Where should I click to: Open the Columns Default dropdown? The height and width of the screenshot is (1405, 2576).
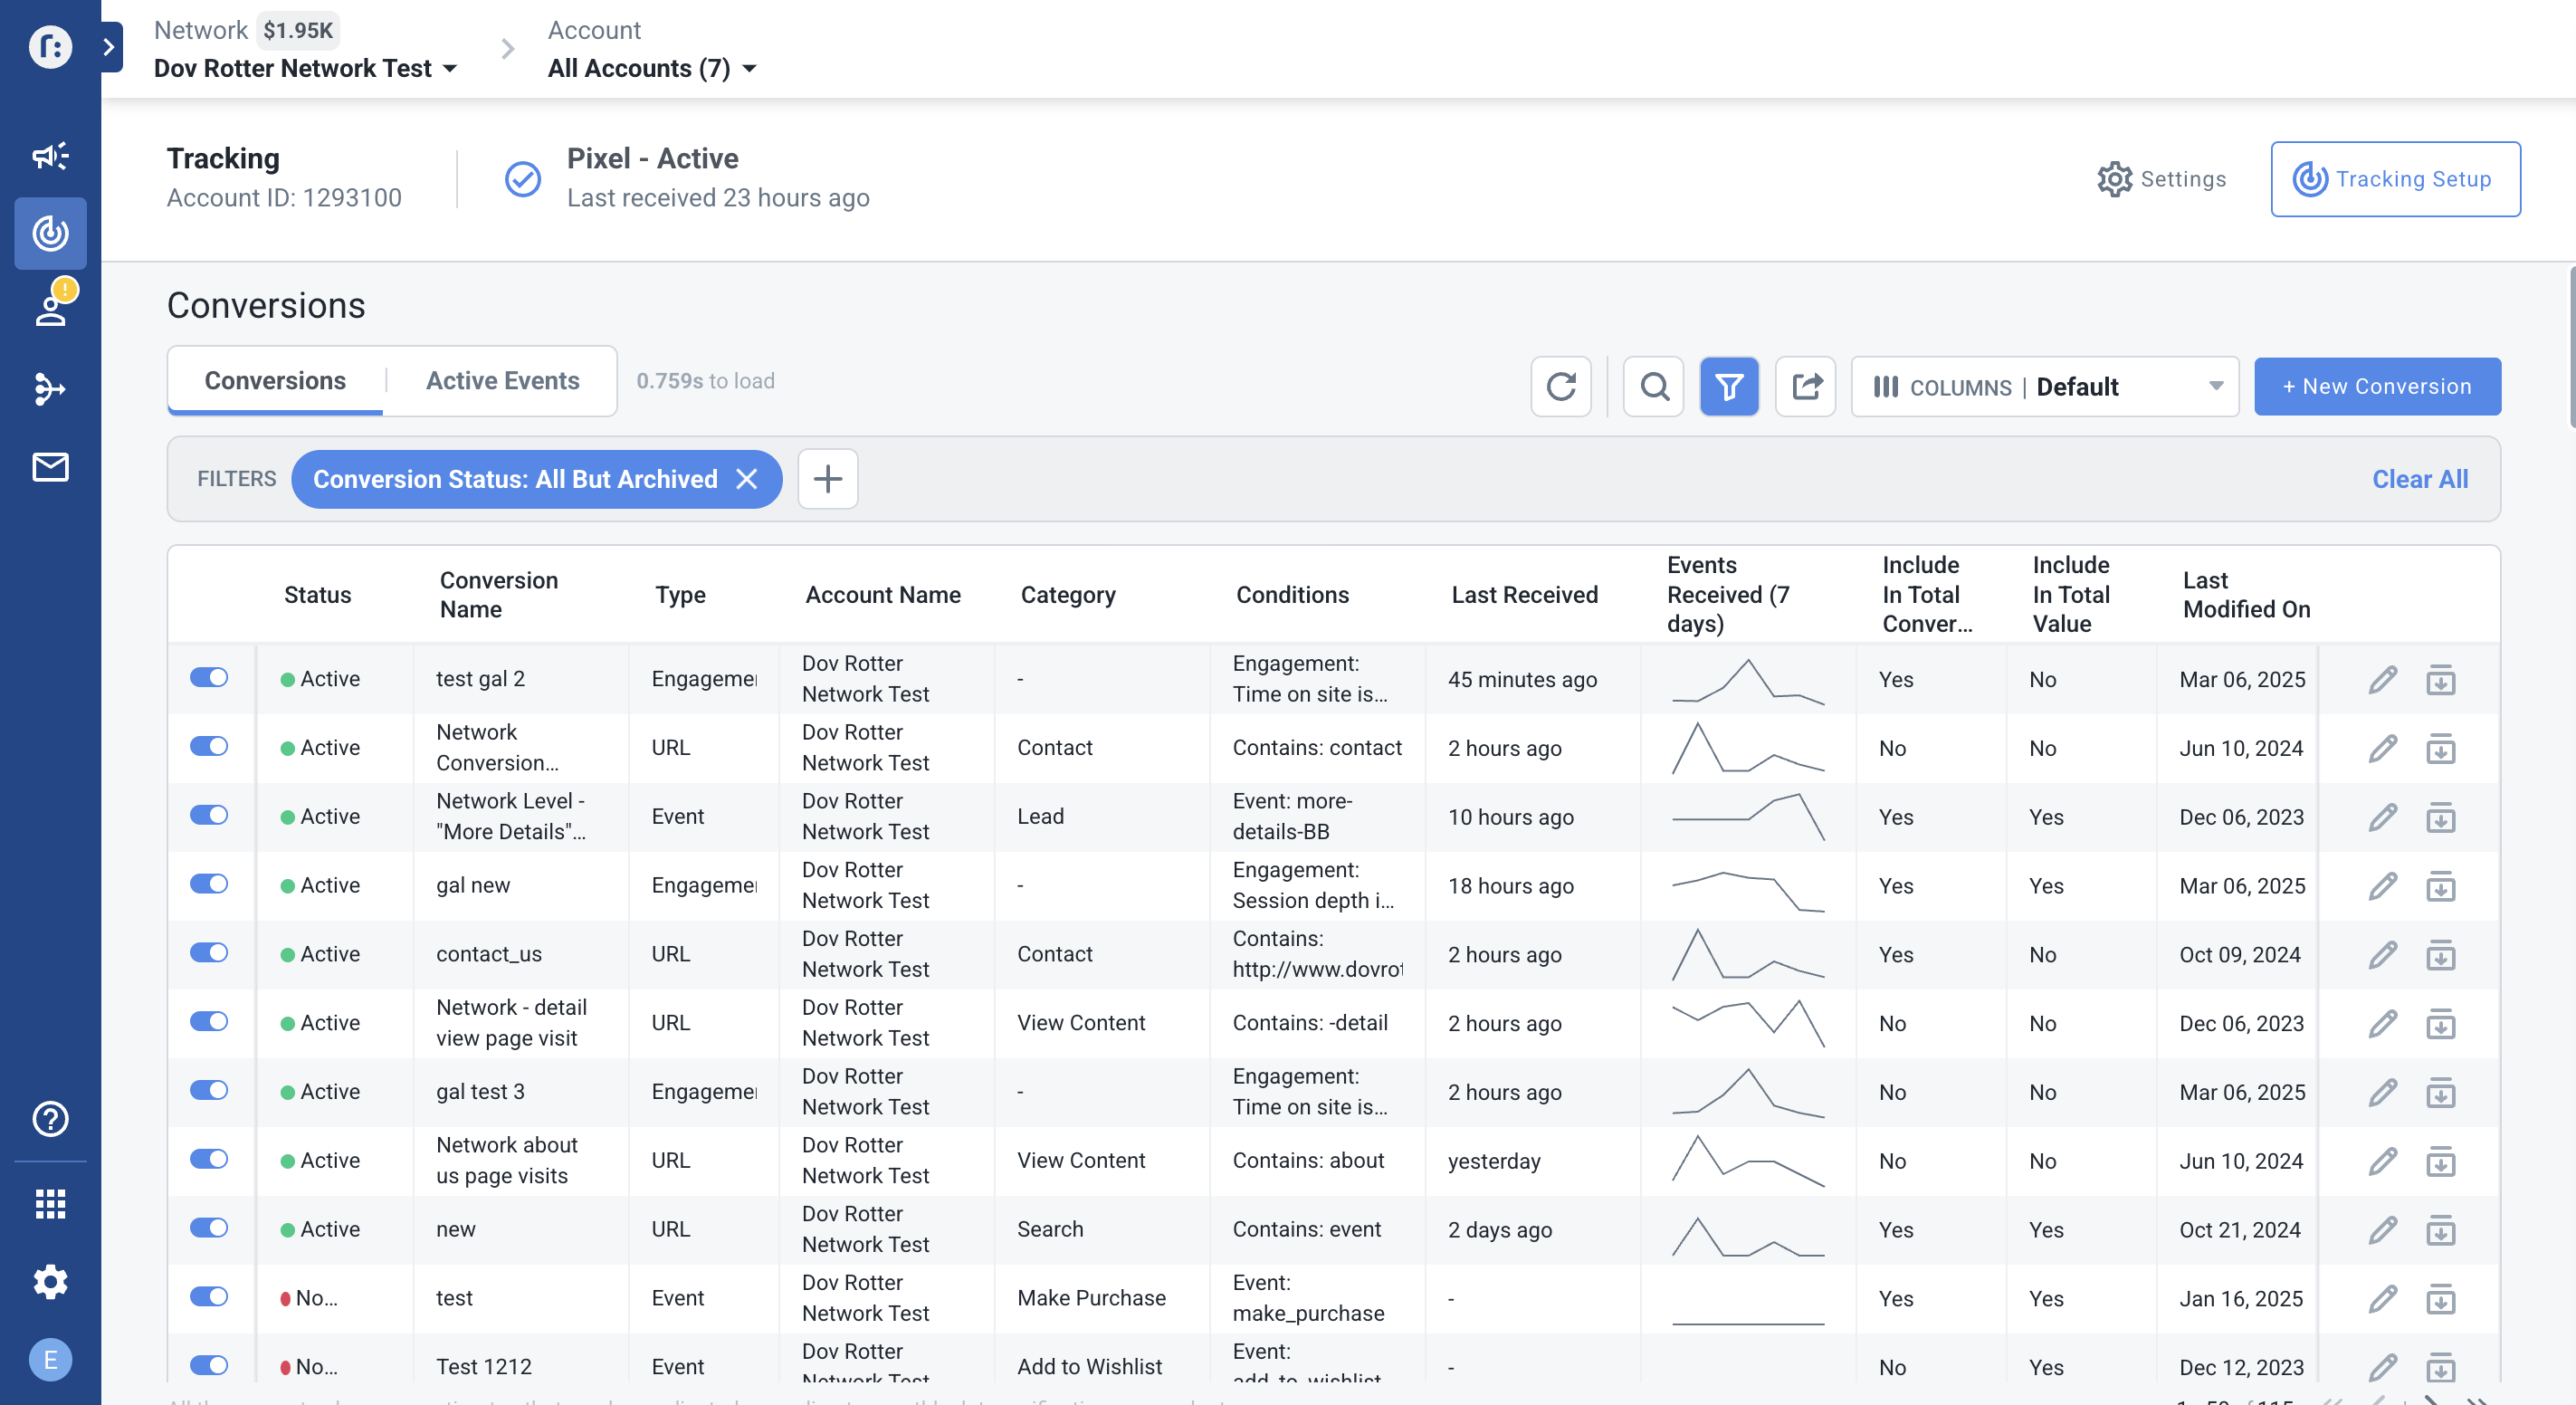click(2044, 387)
